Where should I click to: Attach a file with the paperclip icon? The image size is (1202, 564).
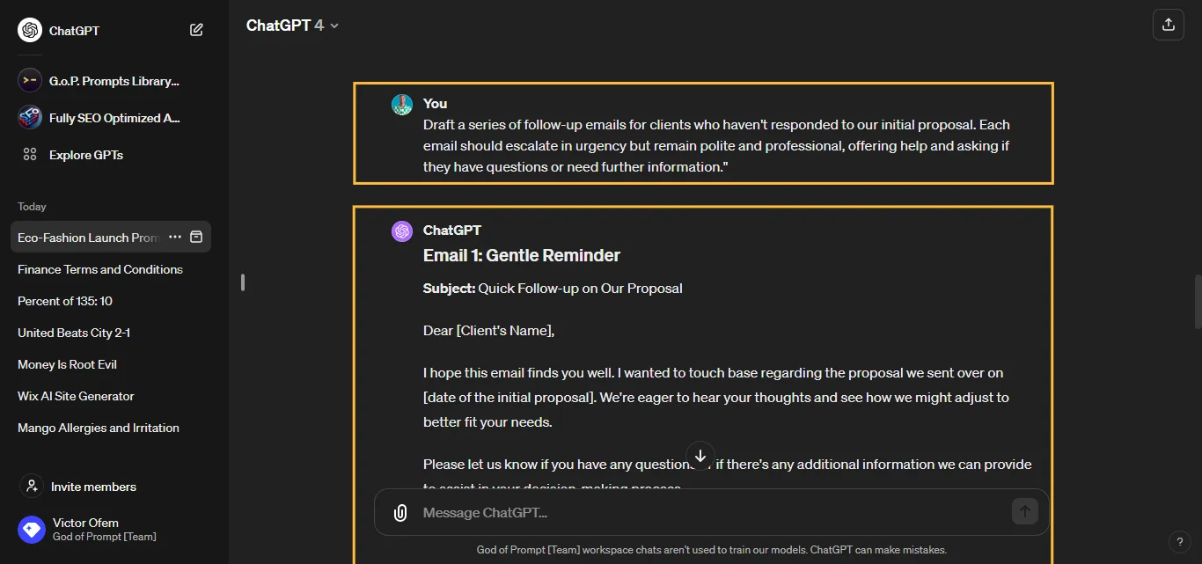(x=400, y=512)
